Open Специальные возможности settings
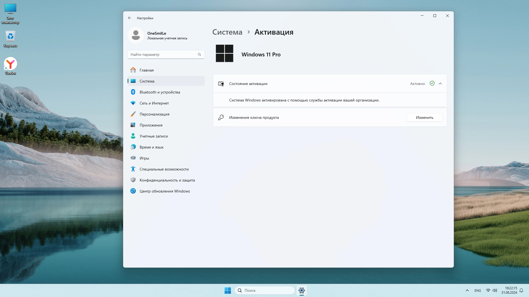529x297 pixels. [164, 169]
